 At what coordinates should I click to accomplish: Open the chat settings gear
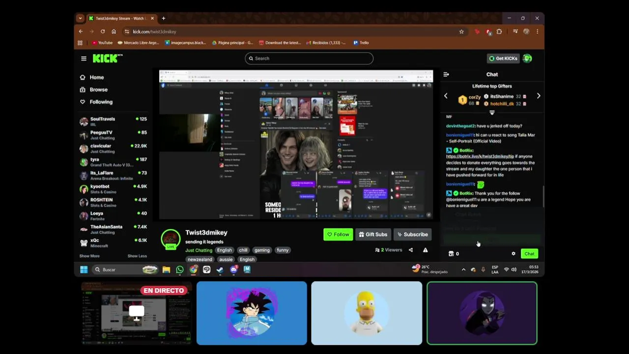pyautogui.click(x=514, y=254)
